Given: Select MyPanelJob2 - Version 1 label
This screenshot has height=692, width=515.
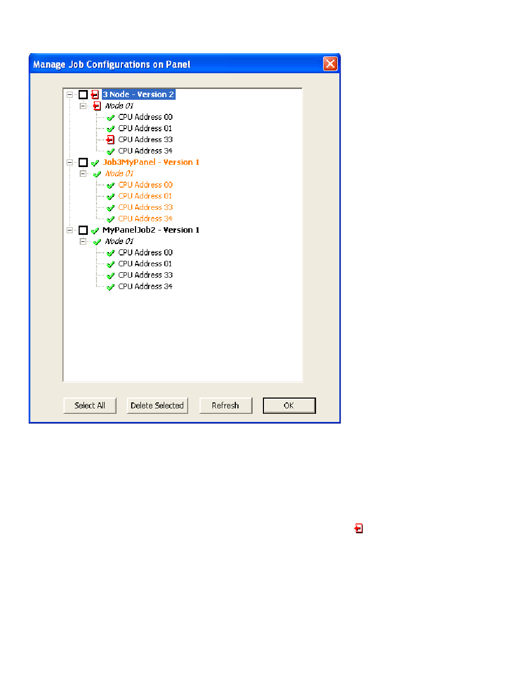Looking at the screenshot, I should pos(151,230).
